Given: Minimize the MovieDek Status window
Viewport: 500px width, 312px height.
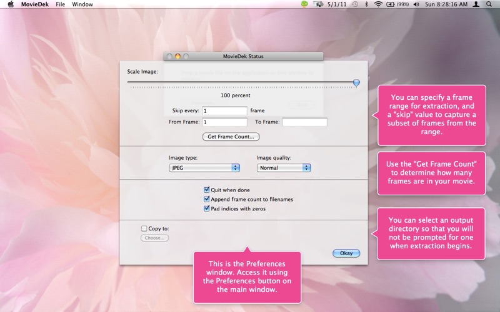Looking at the screenshot, I should (177, 56).
